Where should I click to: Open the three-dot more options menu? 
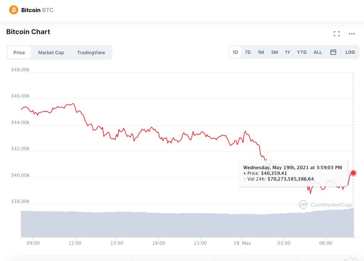pyautogui.click(x=352, y=34)
